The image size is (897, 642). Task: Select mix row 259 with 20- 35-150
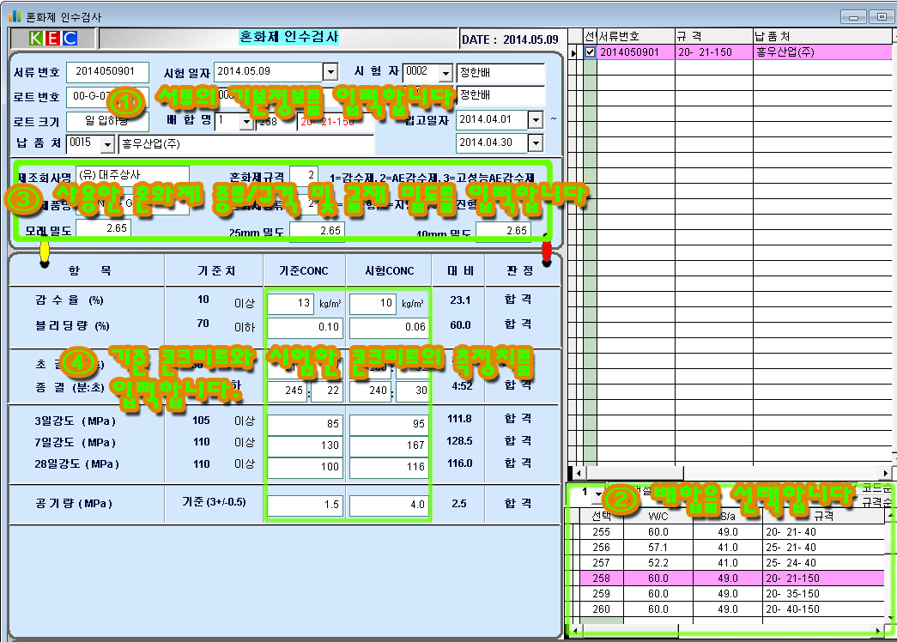click(732, 594)
